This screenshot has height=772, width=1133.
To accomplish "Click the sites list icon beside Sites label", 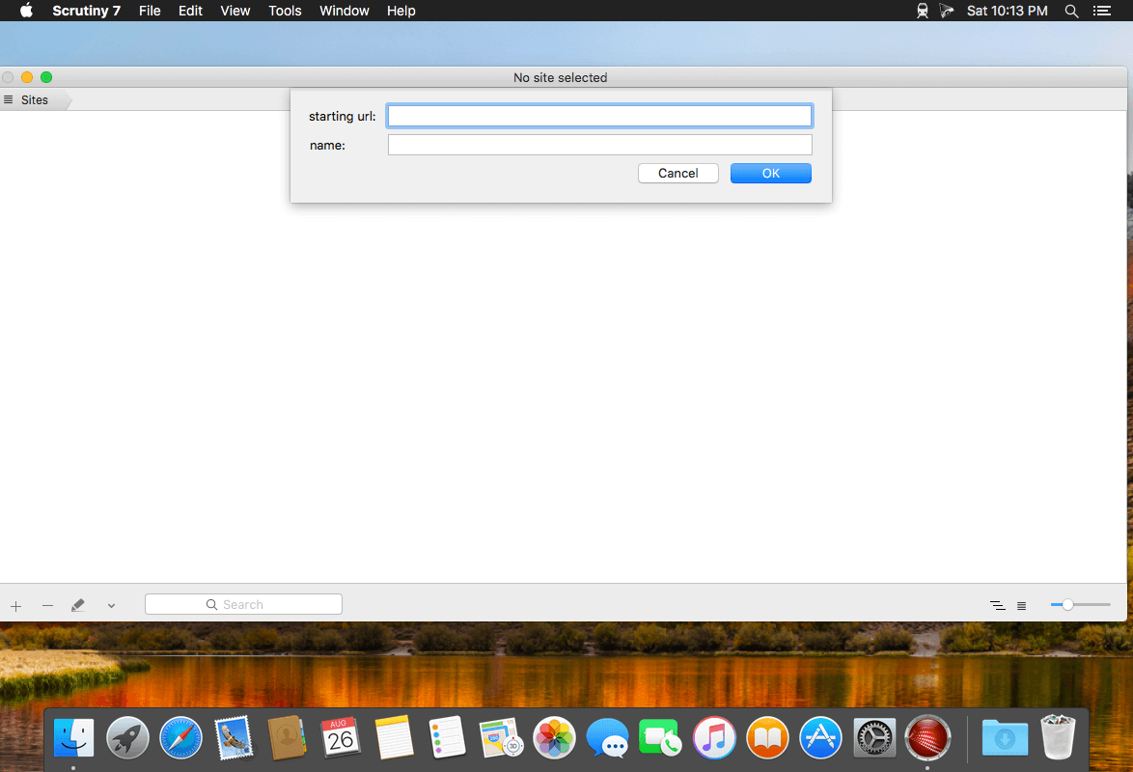I will [8, 99].
